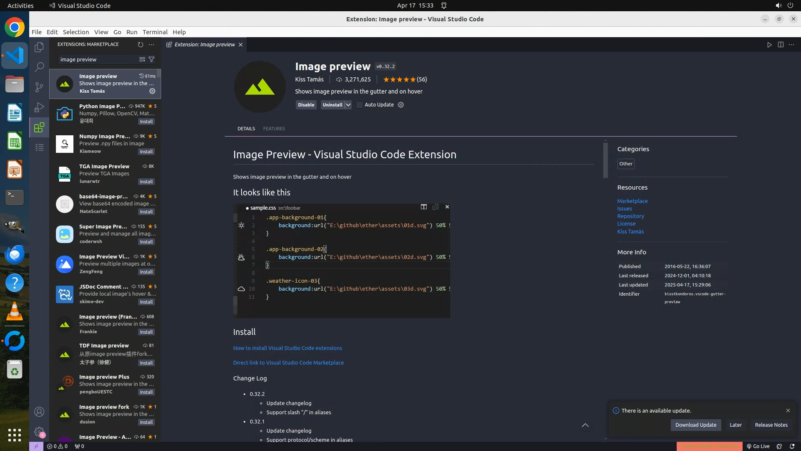Refresh the extensions marketplace list
The height and width of the screenshot is (451, 801).
tap(141, 45)
